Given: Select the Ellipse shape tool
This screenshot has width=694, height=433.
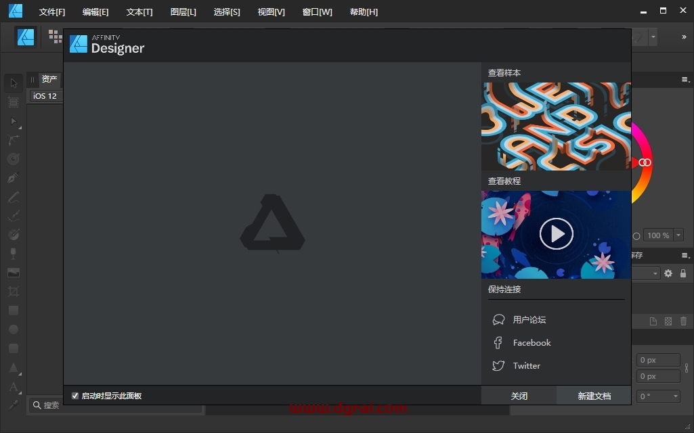Looking at the screenshot, I should (14, 329).
